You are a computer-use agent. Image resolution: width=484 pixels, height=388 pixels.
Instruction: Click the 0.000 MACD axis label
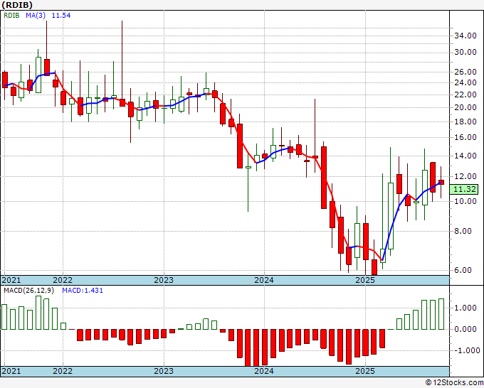465,329
